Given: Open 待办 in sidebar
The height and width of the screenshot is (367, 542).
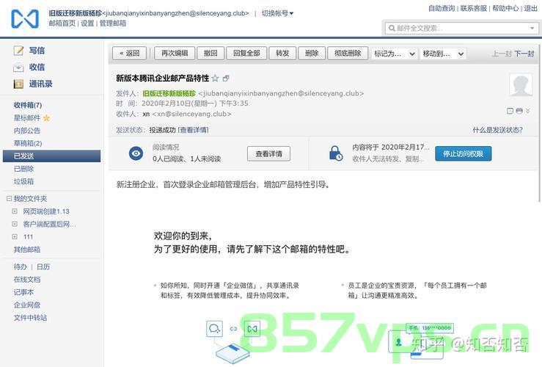Looking at the screenshot, I should click(20, 266).
